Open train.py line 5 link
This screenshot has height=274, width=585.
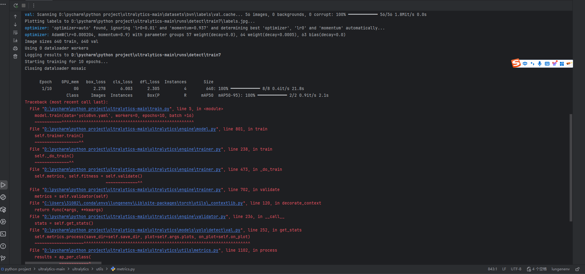(107, 109)
